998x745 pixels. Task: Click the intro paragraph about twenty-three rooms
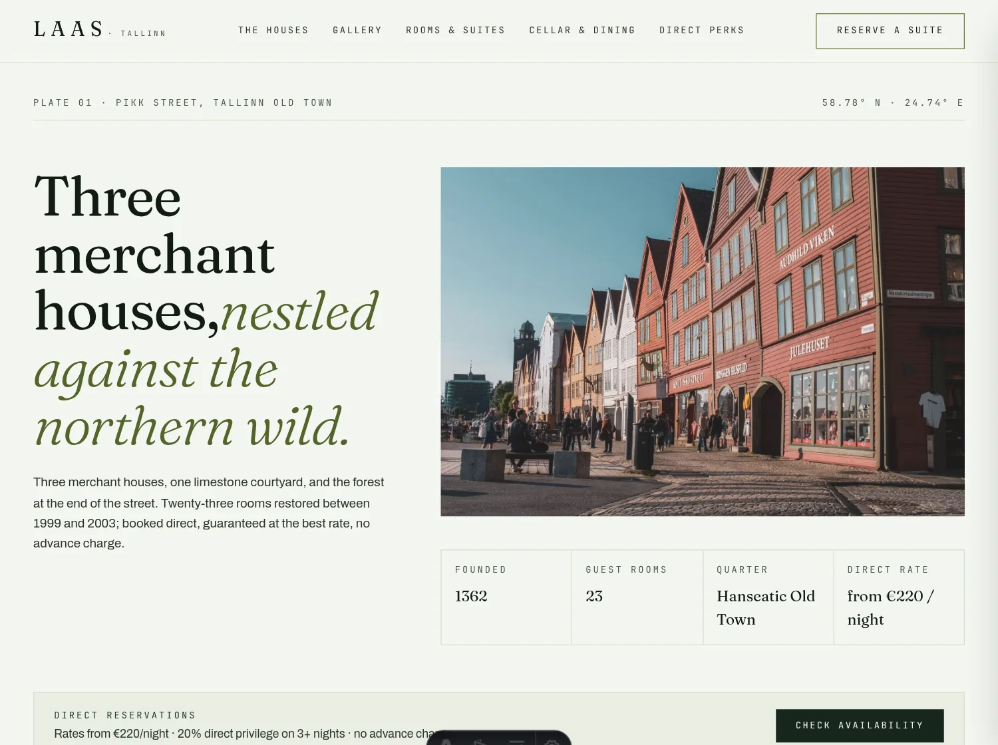point(209,513)
